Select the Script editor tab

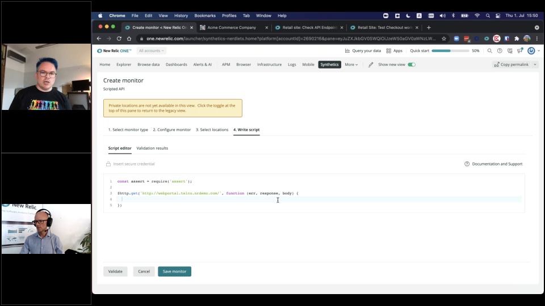pos(120,148)
